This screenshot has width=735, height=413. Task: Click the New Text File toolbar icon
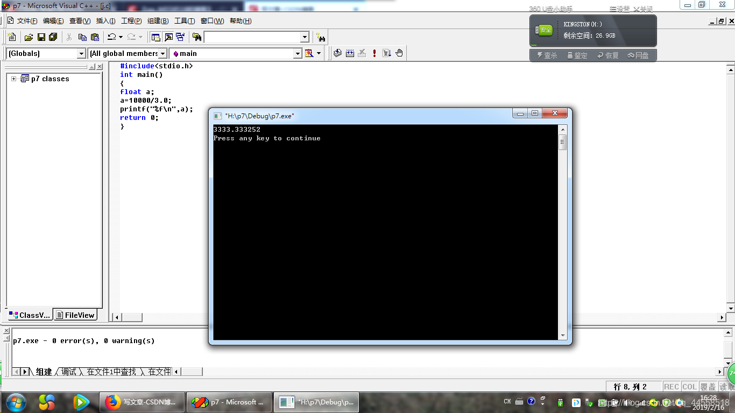12,37
